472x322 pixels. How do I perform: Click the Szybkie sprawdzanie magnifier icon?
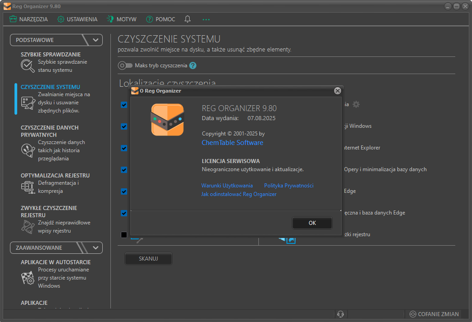pyautogui.click(x=28, y=66)
